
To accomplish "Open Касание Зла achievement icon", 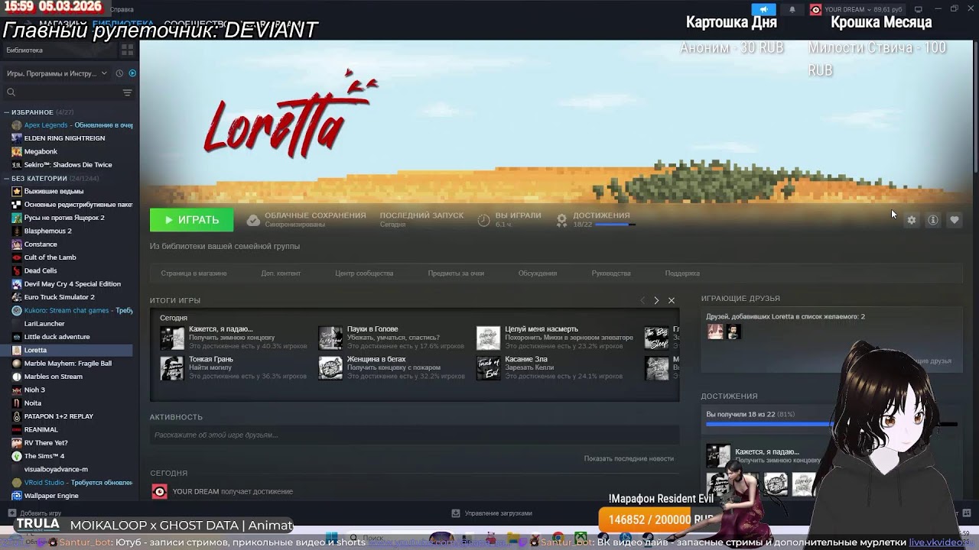I will point(488,367).
